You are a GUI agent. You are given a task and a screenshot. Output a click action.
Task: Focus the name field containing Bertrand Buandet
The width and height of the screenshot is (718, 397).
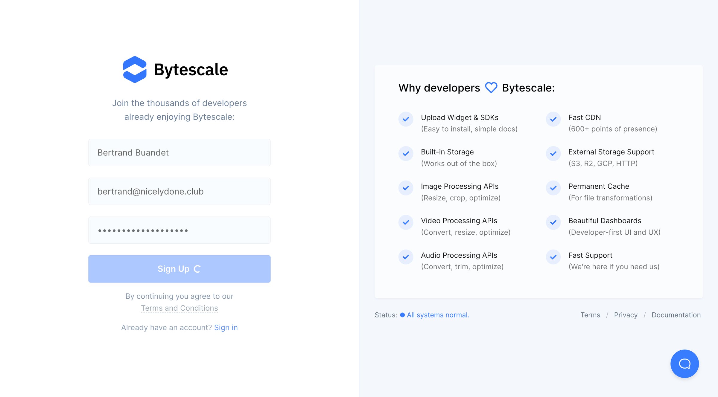(179, 152)
